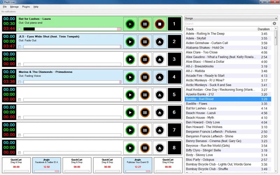Tick the checkbox on player 1
The height and width of the screenshot is (175, 280).
[x=20, y=29]
